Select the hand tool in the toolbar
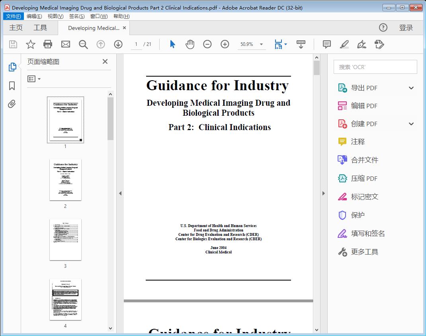This screenshot has height=336, width=426. [x=190, y=44]
